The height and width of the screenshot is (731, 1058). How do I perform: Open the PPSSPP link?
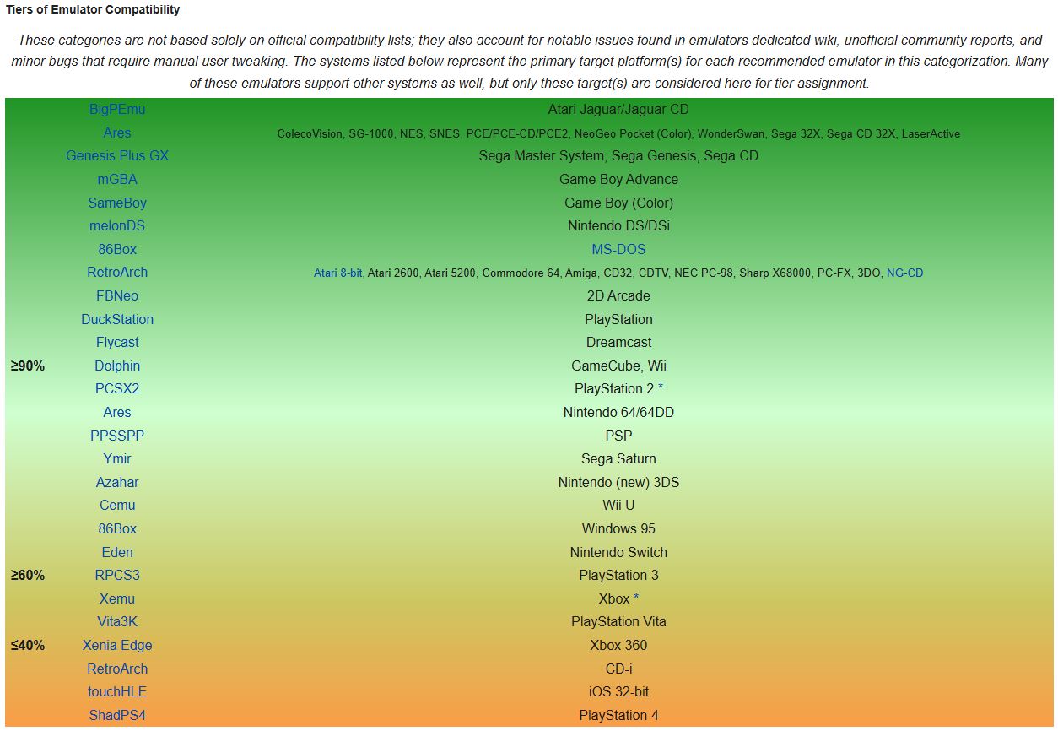tap(117, 436)
